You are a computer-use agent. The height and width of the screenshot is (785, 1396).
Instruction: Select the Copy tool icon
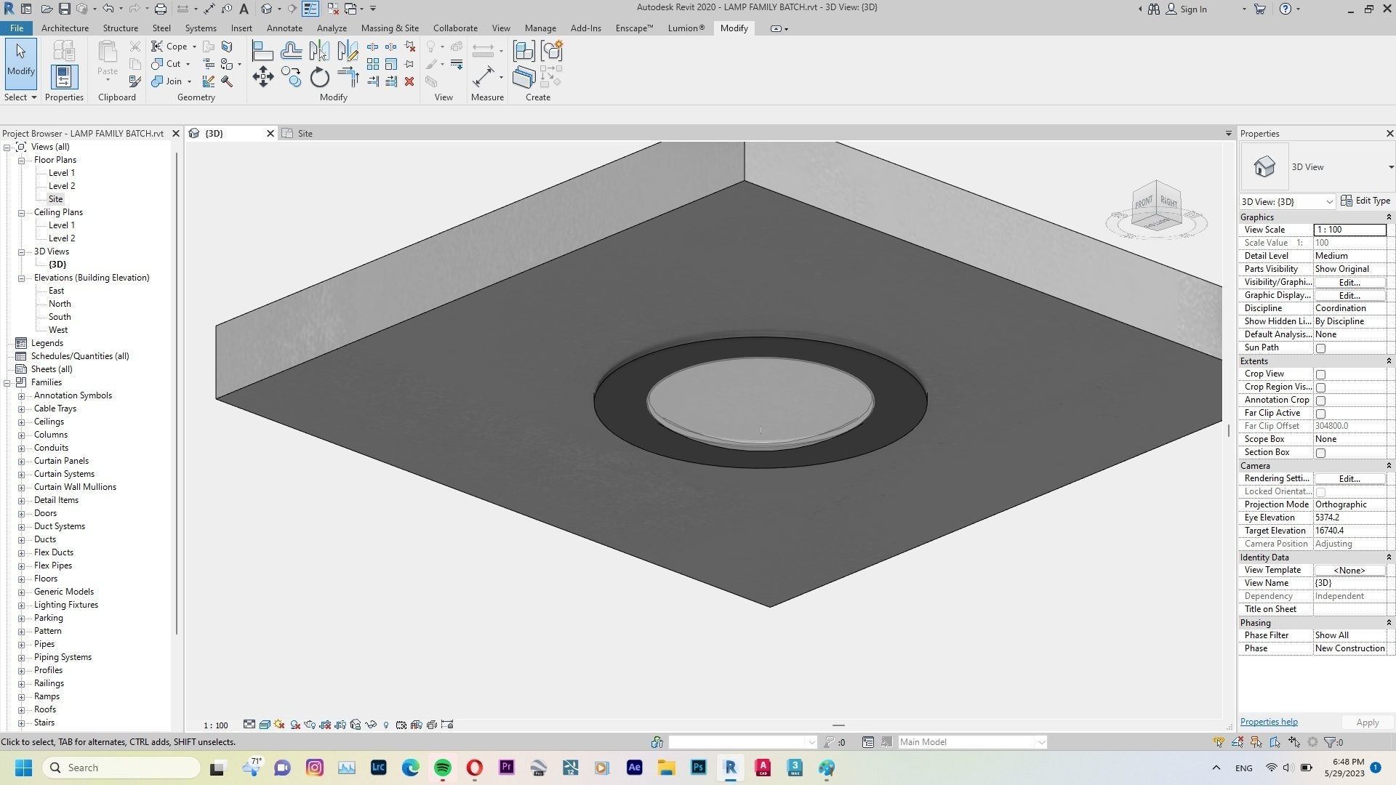291,77
